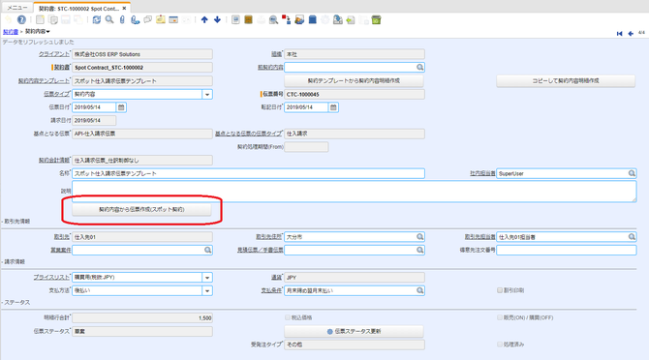Screen dimensions: 649x360
Task: Click the search icon in 取引先住所 field
Action: pos(420,237)
